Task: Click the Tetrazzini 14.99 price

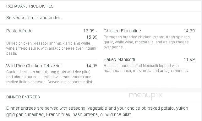Action: pos(92,66)
